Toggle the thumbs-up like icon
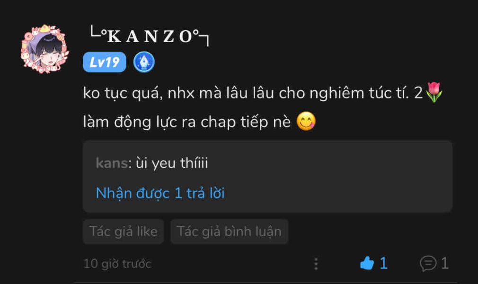Screen dimensions: 478x284 pos(367,263)
